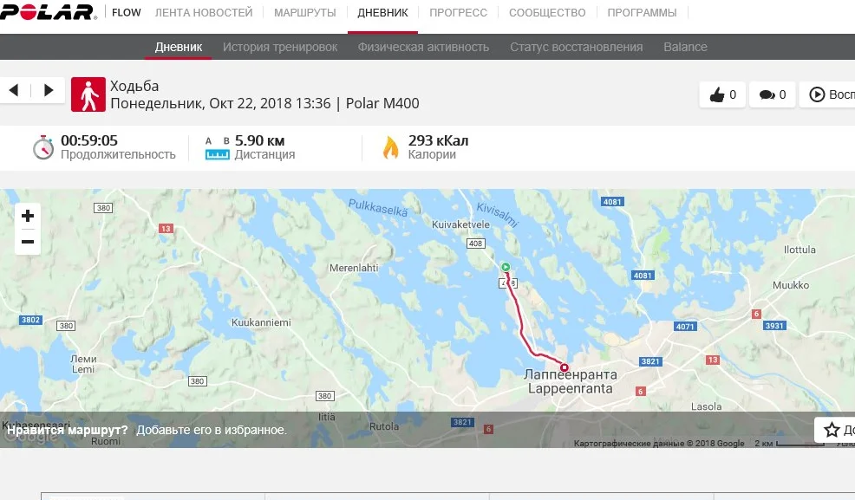
Task: Click the green route start marker
Action: pyautogui.click(x=506, y=267)
